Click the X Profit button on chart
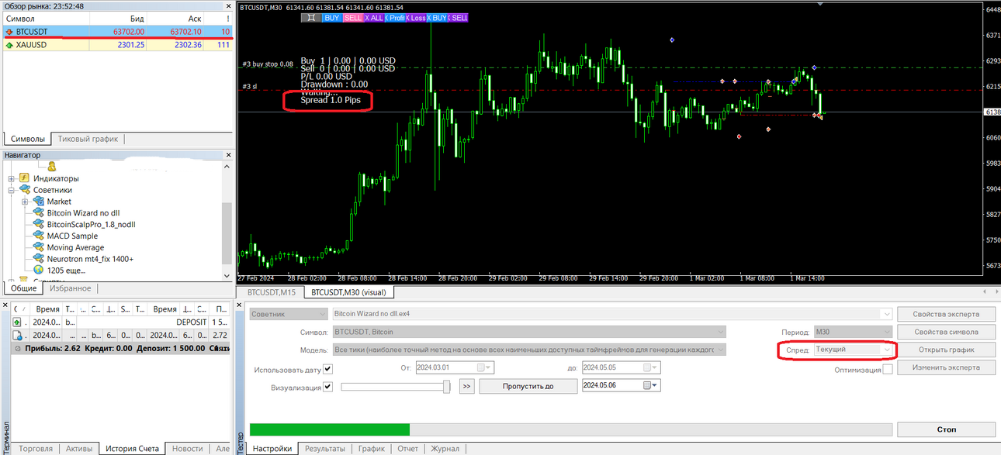The width and height of the screenshot is (1001, 455). [x=395, y=17]
